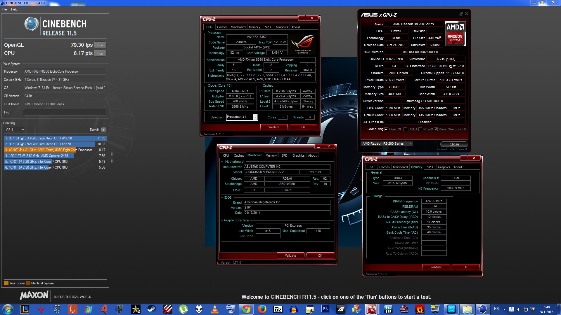
Task: Open ASUS GPU Tweak from the taskbar
Action: (x=404, y=309)
